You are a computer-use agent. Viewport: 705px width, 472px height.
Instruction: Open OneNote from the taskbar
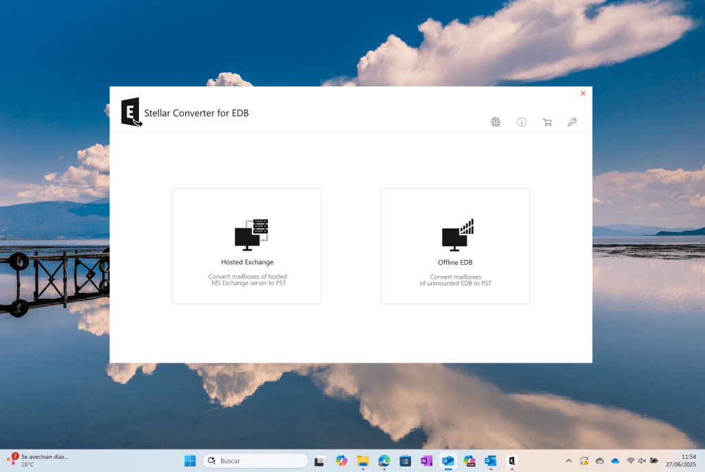coord(427,461)
